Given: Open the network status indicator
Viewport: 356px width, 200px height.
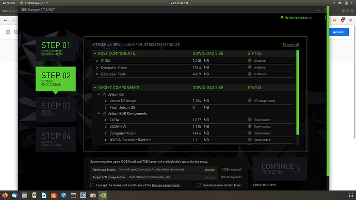Looking at the screenshot, I should click(x=334, y=3).
